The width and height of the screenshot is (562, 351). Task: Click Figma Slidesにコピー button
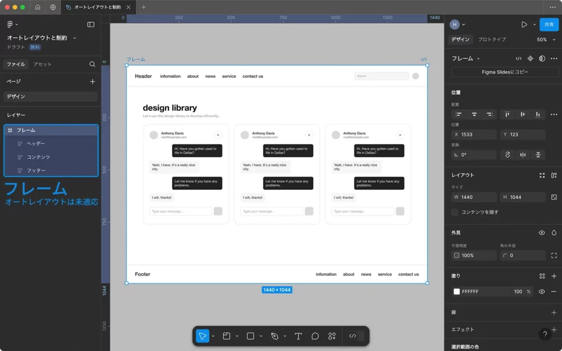point(505,72)
